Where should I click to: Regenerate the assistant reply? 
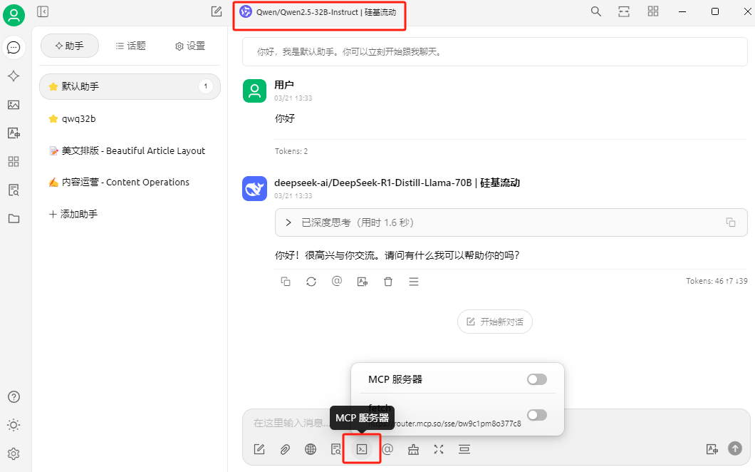[311, 282]
